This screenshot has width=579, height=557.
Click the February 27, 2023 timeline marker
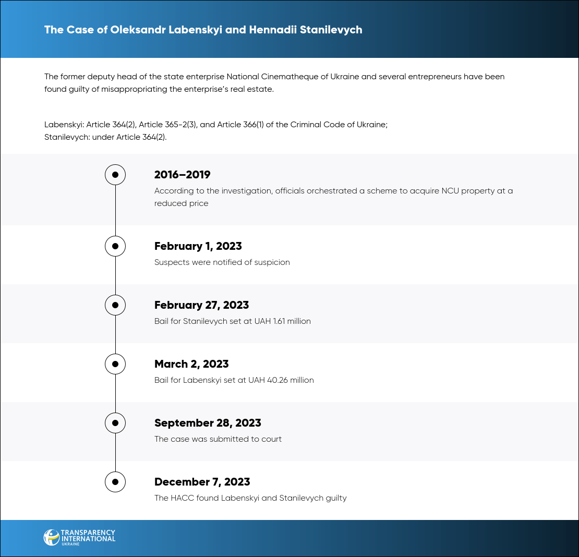pyautogui.click(x=115, y=305)
